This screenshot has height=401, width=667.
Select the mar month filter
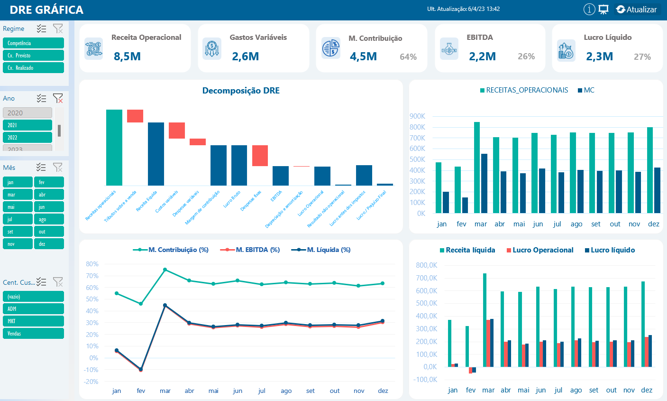18,195
